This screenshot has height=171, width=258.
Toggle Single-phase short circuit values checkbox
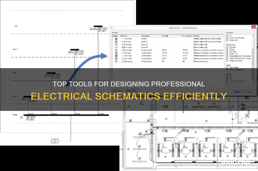click(x=227, y=56)
